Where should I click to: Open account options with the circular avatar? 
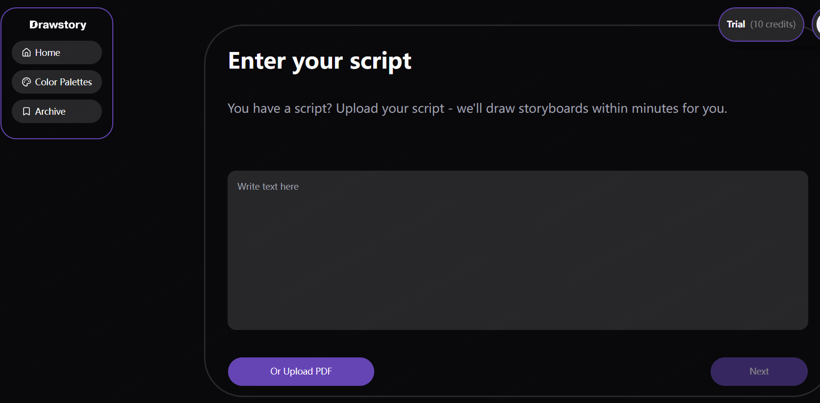click(817, 24)
